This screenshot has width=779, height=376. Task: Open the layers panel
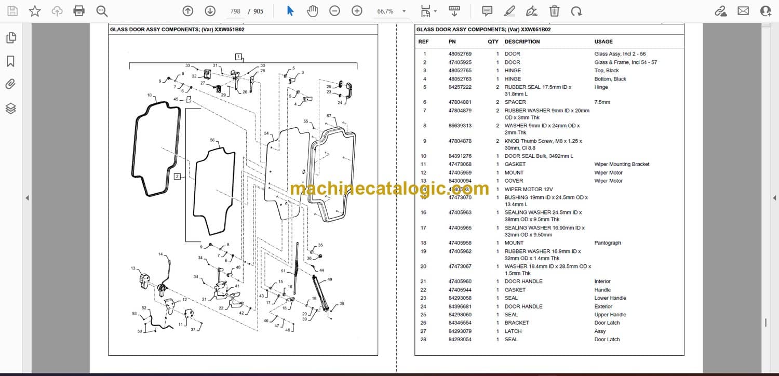pyautogui.click(x=11, y=108)
